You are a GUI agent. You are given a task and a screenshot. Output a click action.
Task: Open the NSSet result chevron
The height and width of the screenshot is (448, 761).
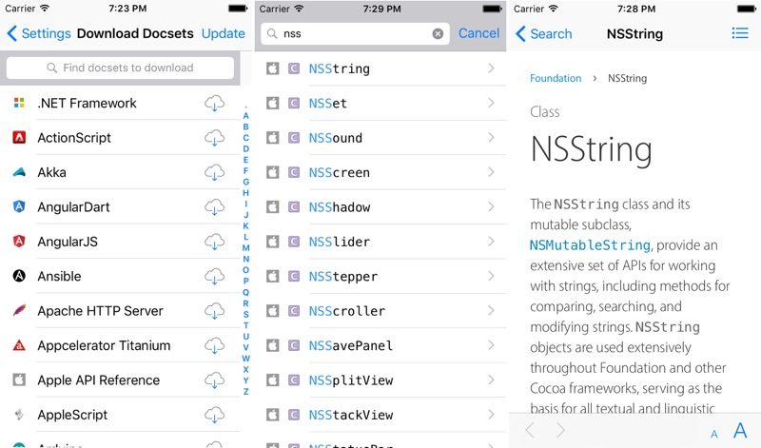point(491,103)
